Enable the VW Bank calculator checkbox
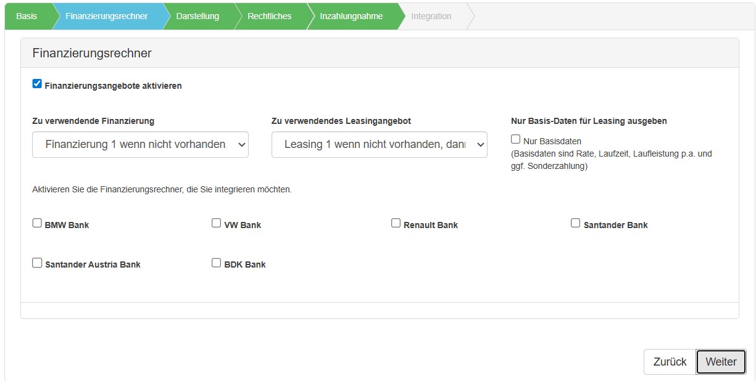 217,223
